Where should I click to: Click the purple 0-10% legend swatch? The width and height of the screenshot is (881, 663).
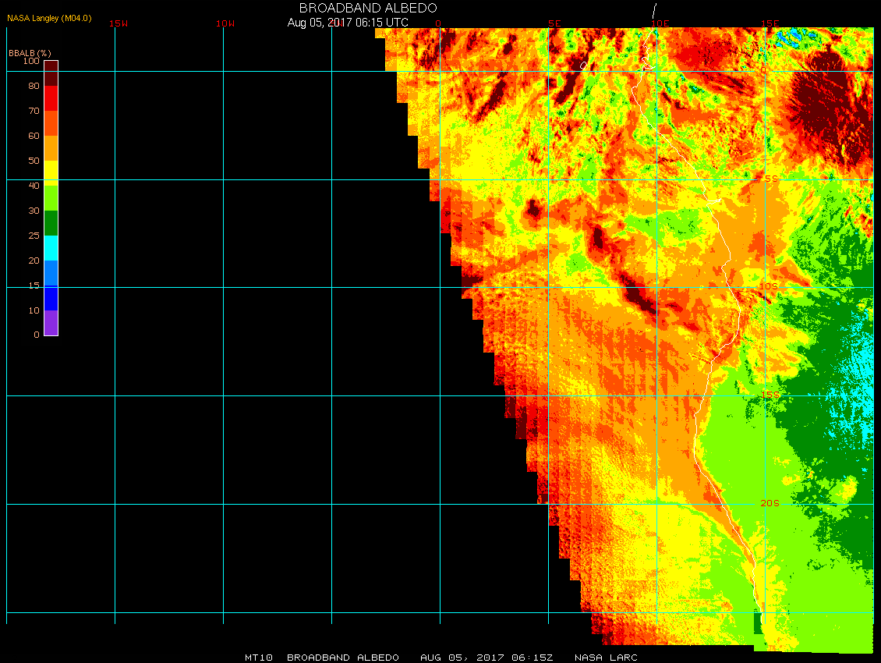pos(51,323)
